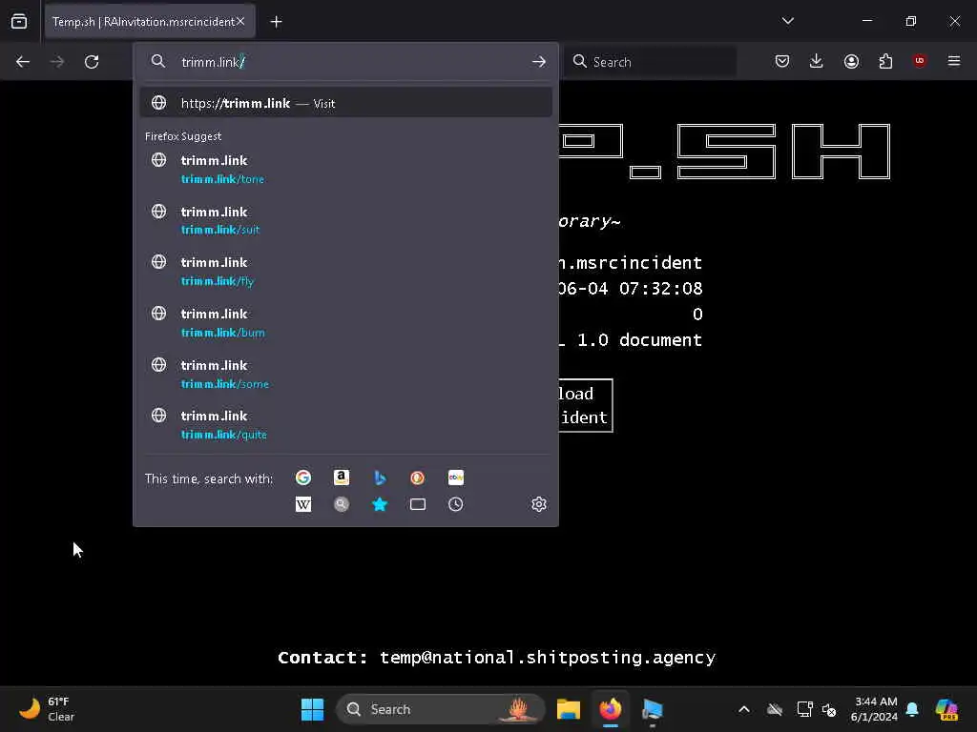This screenshot has width=977, height=732.
Task: Open the Save to Pocket icon
Action: point(782,61)
